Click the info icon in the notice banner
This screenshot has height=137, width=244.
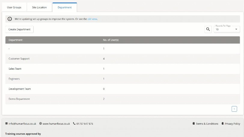click(x=10, y=19)
